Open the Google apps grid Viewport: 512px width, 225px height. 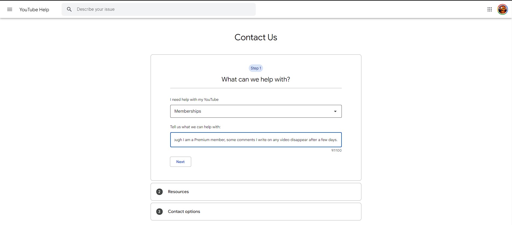(x=489, y=9)
